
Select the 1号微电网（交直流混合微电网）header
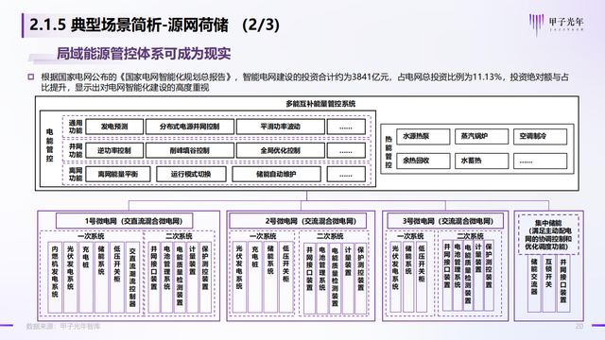[124, 221]
